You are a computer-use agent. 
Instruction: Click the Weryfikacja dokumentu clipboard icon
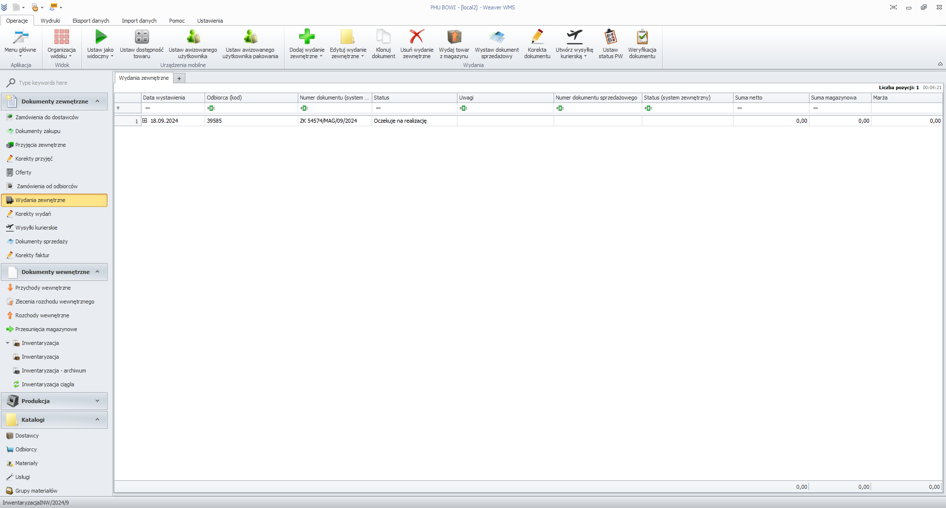642,37
